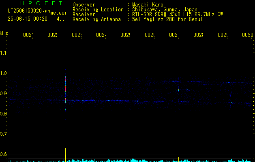Click the 0030 time axis label
Viewport: 255px width, 162px height.
[248, 35]
